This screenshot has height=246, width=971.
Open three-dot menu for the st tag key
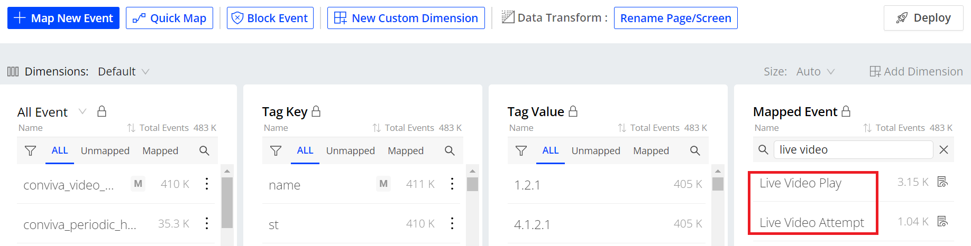(452, 224)
